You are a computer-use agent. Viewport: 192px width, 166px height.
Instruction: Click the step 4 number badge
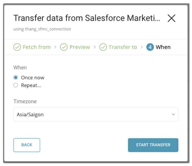150,47
